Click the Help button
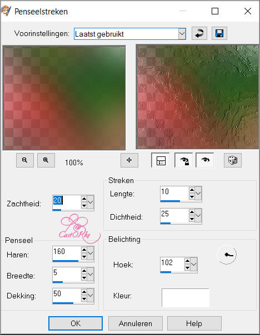Viewport: 260px width, 335px height. click(x=194, y=323)
